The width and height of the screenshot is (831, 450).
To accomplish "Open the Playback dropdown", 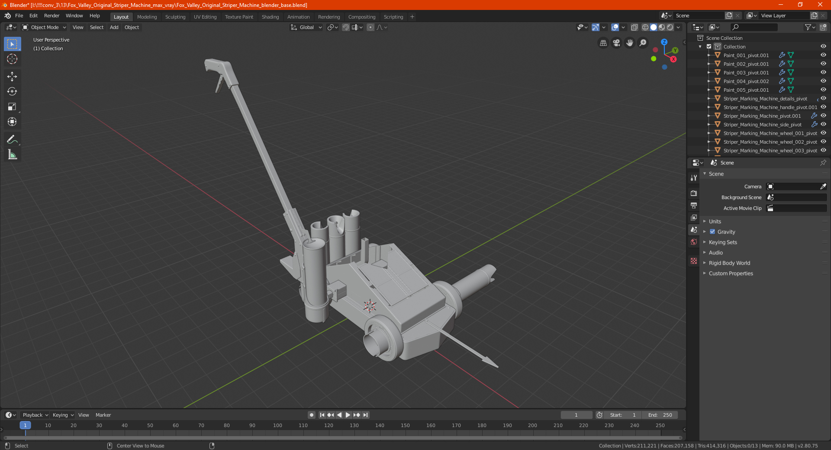I will pyautogui.click(x=35, y=415).
